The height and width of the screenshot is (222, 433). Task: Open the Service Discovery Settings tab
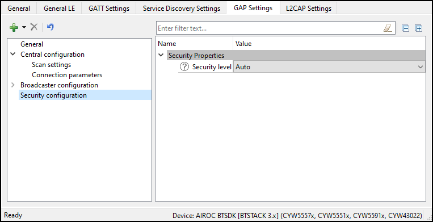pyautogui.click(x=182, y=9)
